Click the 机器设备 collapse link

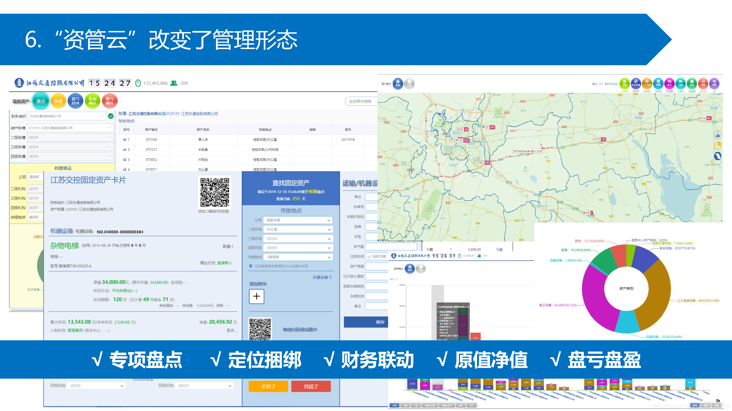coord(322,277)
